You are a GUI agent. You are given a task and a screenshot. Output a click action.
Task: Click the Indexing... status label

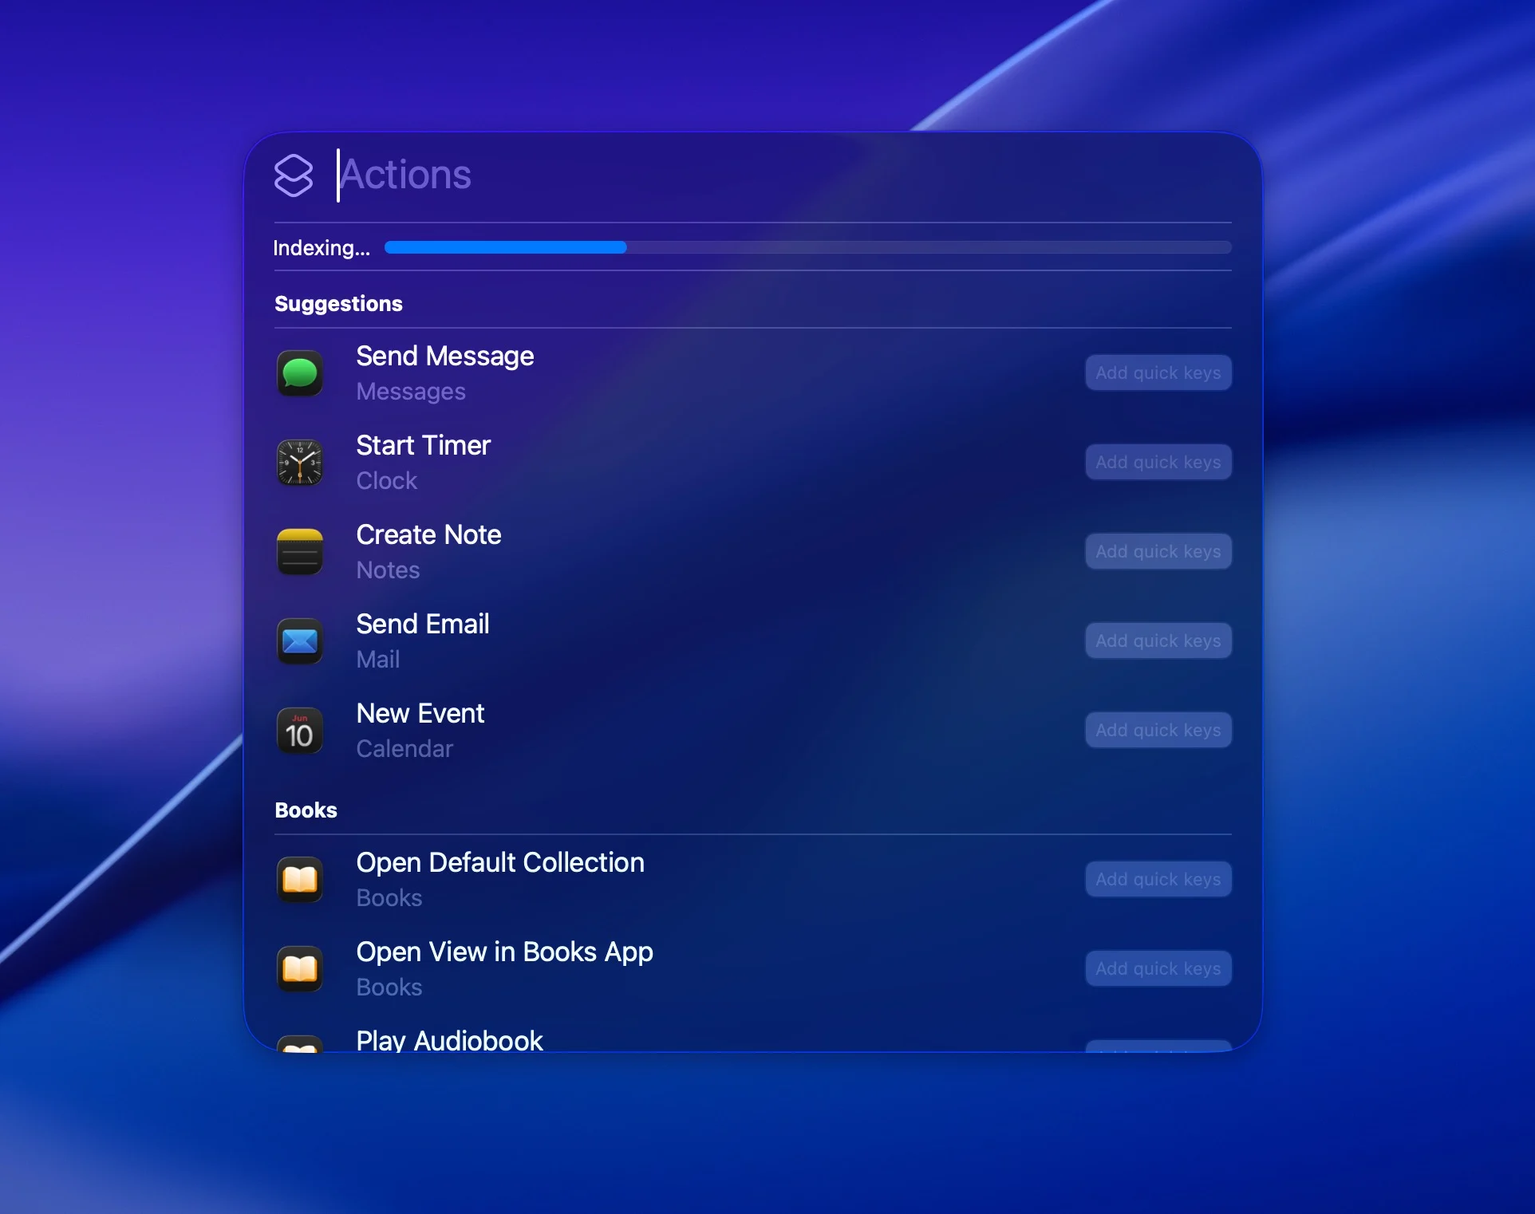322,248
